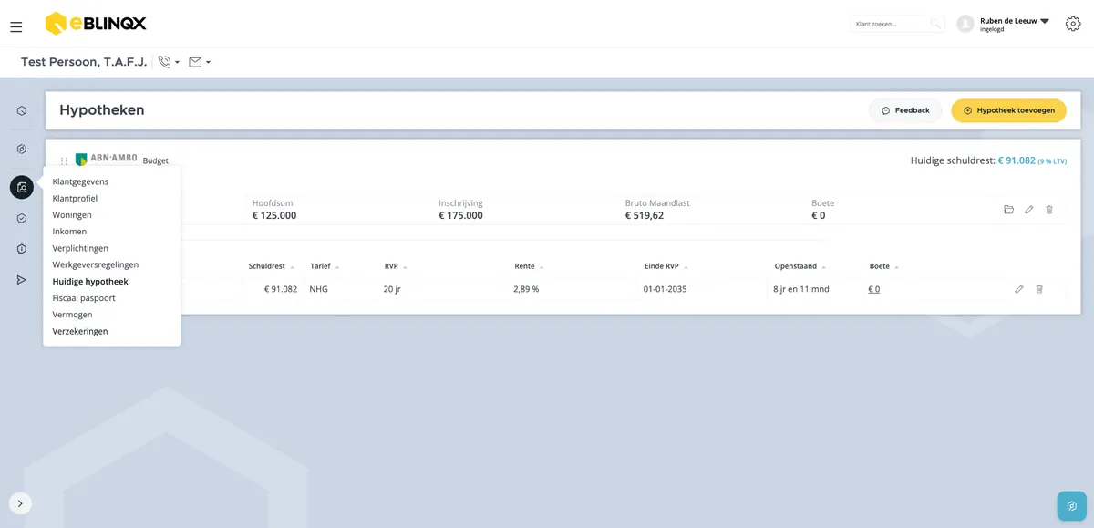Delete the NHG loan part row

point(1039,289)
